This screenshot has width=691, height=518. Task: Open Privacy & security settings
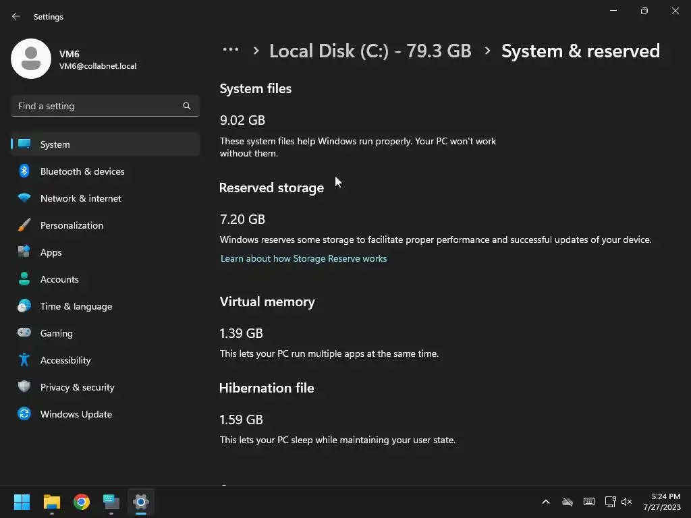[77, 387]
